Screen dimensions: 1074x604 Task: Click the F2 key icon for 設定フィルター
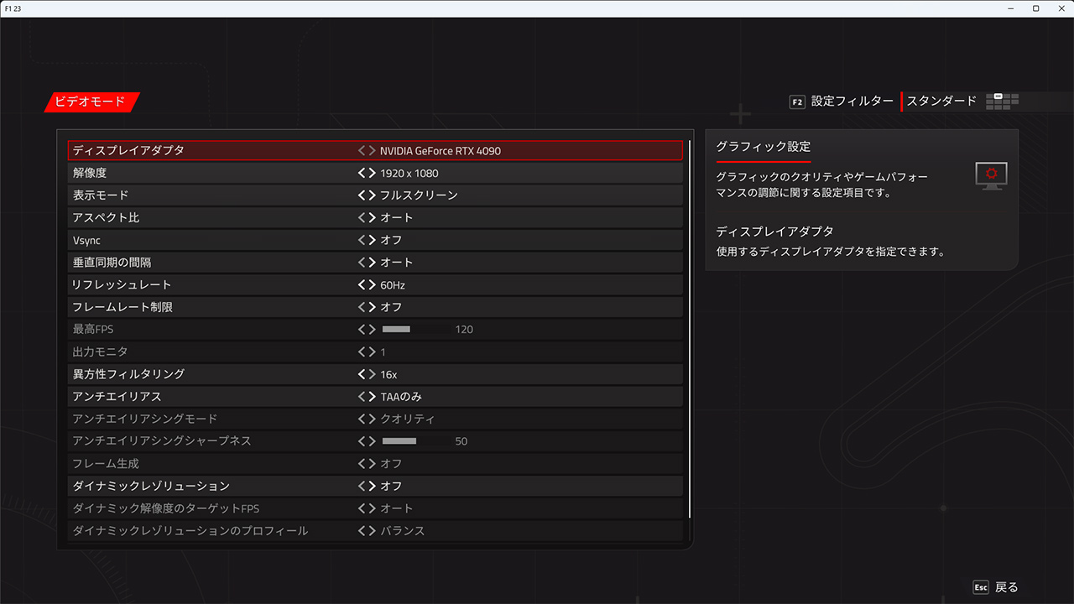click(797, 102)
